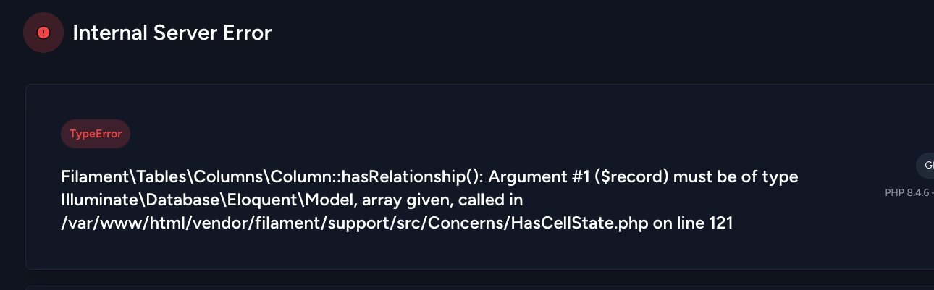This screenshot has height=290, width=934.
Task: Click the hasRelationship() method name
Action: pyautogui.click(x=393, y=177)
